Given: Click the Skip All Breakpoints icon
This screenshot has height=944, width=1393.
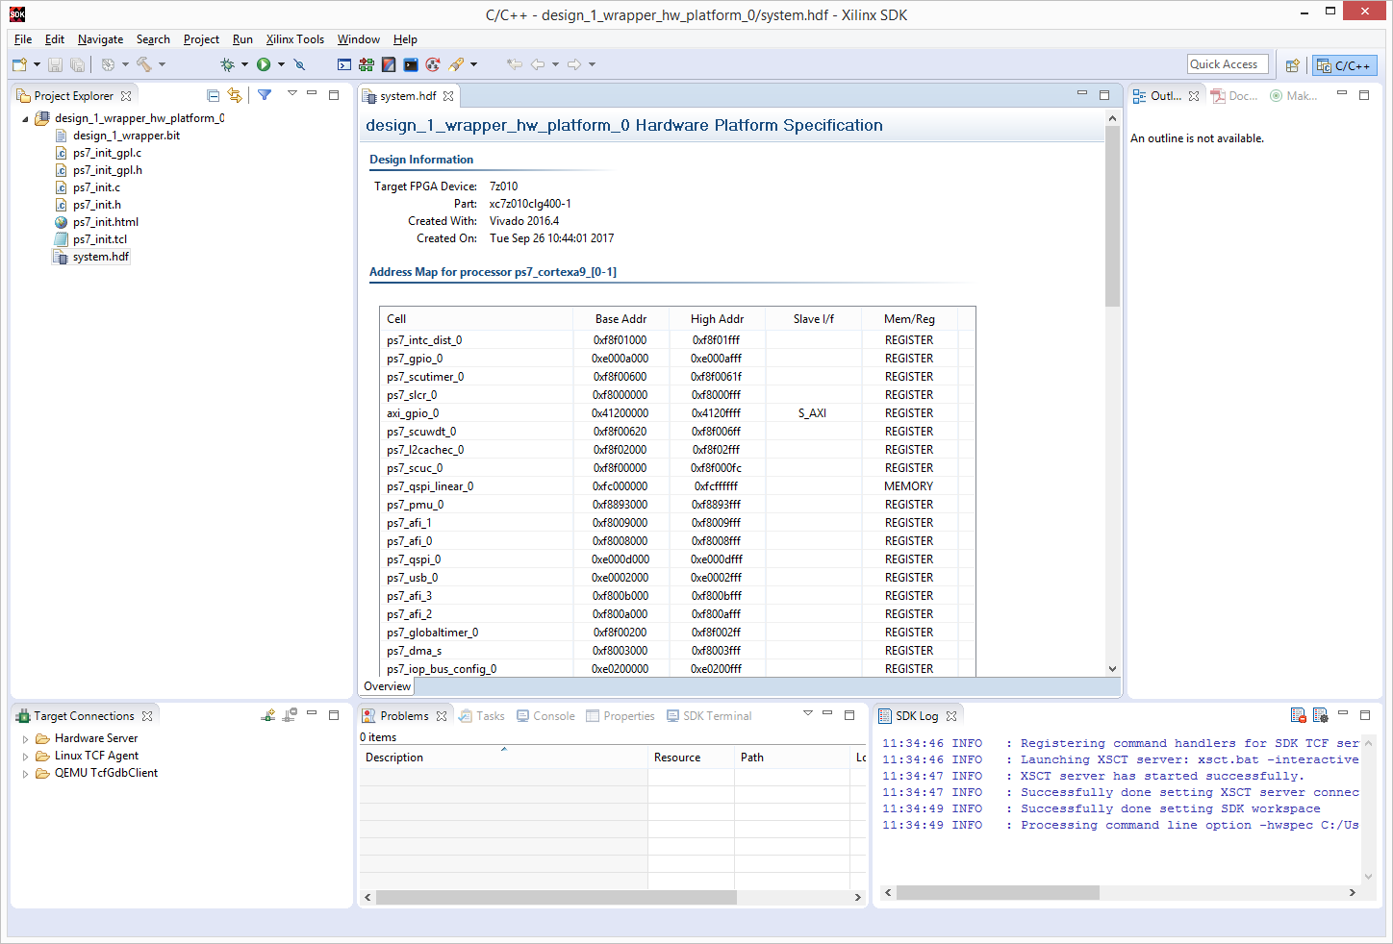Looking at the screenshot, I should click(299, 64).
